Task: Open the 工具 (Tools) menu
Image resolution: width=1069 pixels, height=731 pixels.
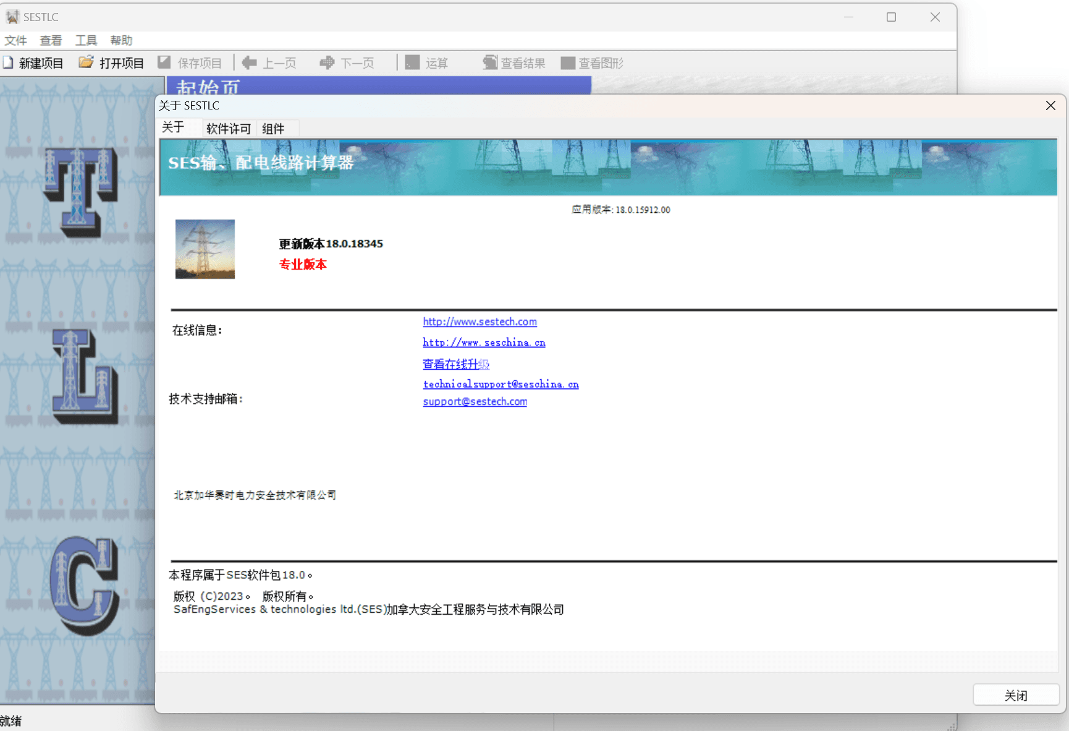Action: tap(86, 40)
